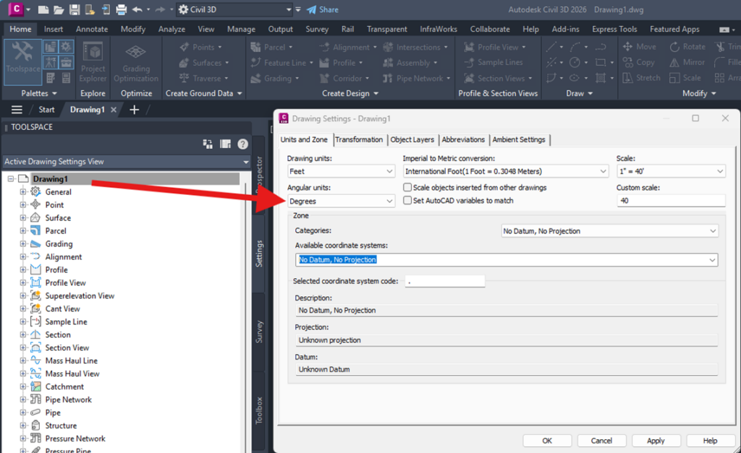Click the Apply button
741x453 pixels.
tap(656, 440)
